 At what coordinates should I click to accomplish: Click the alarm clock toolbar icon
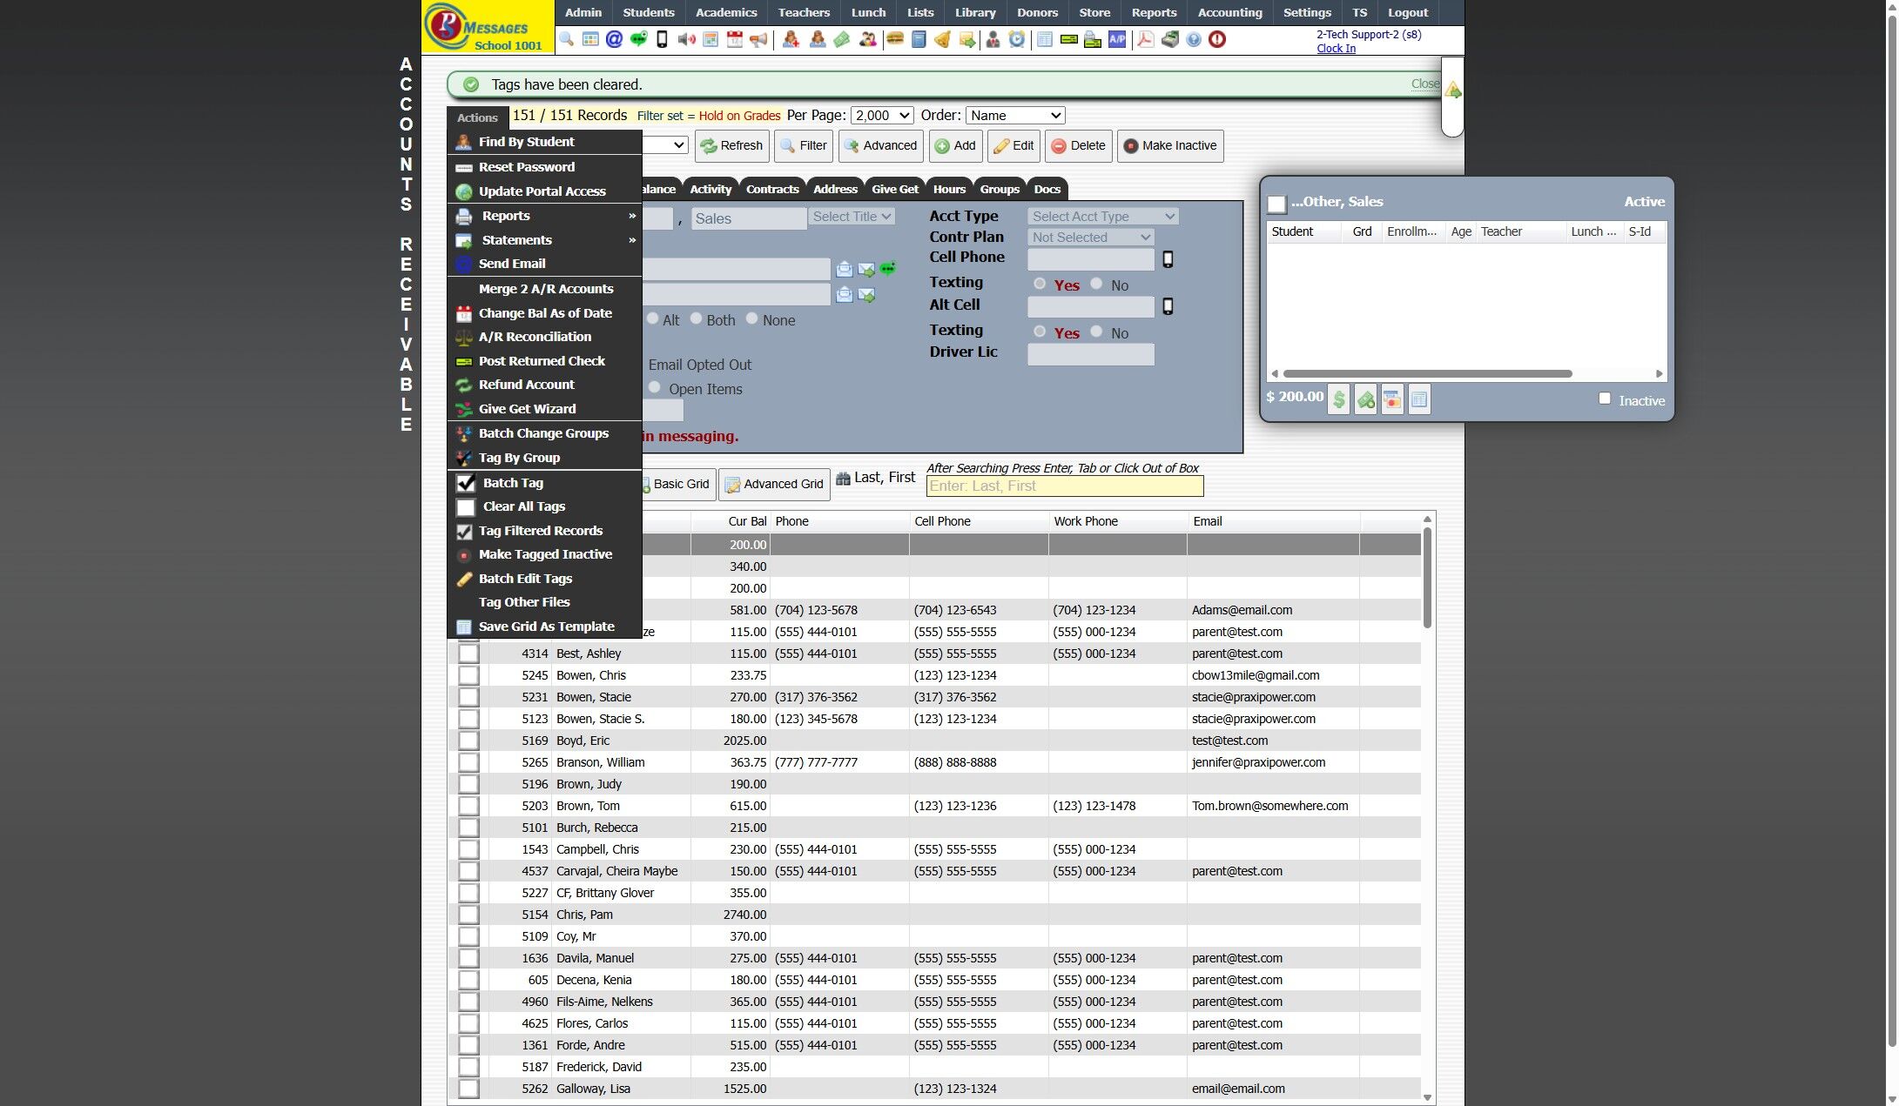(x=1016, y=39)
